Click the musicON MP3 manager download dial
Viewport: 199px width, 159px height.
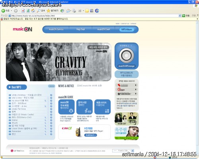point(127,56)
